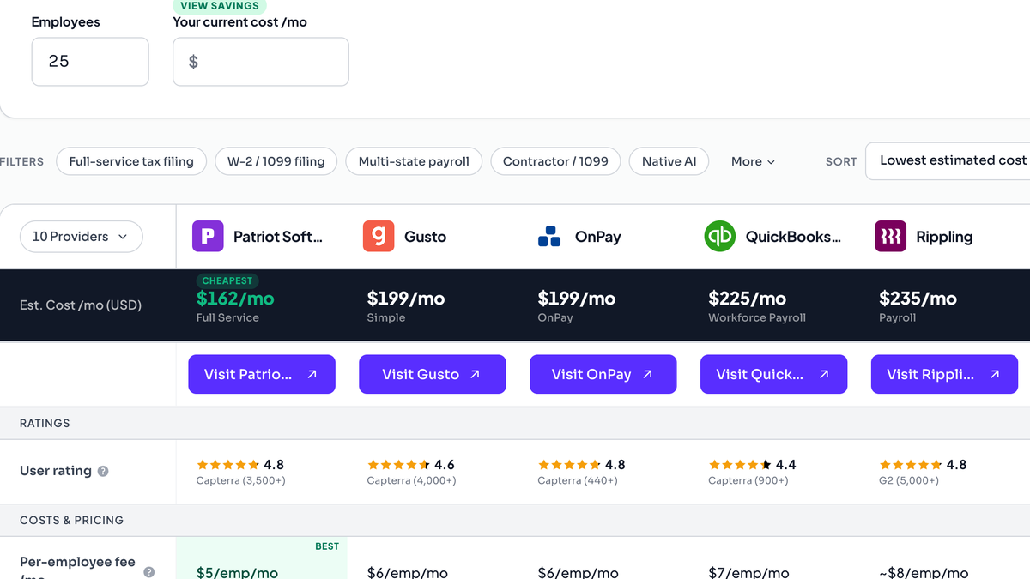The width and height of the screenshot is (1030, 579).
Task: Open the User rating help icon
Action: click(103, 471)
